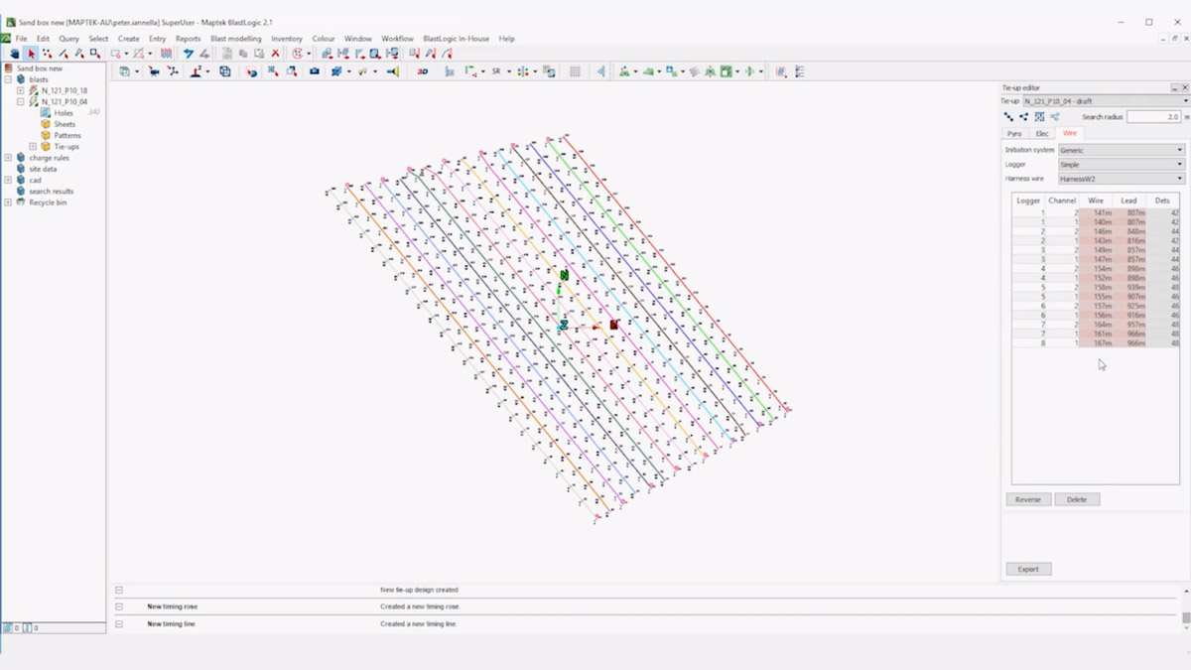Click the camera snapshot toolbar icon
The height and width of the screenshot is (670, 1191).
(x=314, y=71)
